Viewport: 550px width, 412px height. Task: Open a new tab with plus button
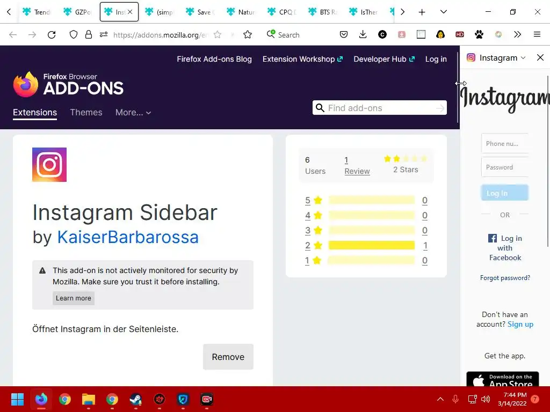coord(422,12)
